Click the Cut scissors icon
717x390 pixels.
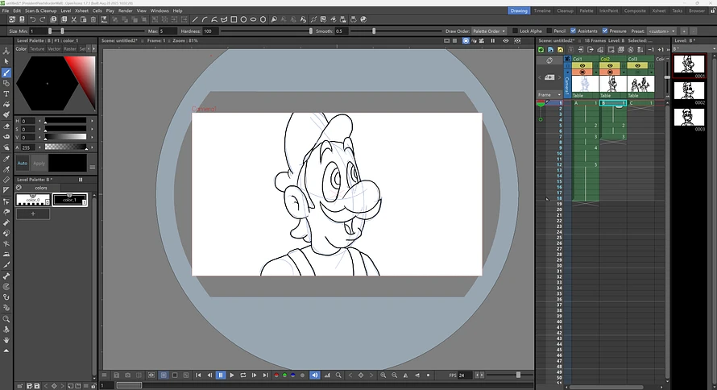tap(73, 19)
